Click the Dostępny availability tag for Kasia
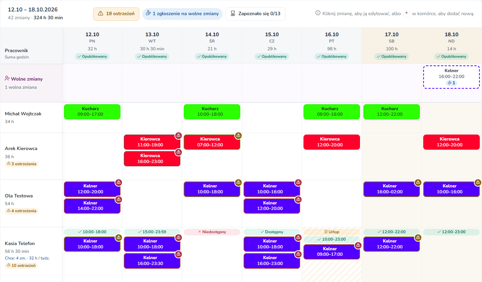 pyautogui.click(x=272, y=232)
